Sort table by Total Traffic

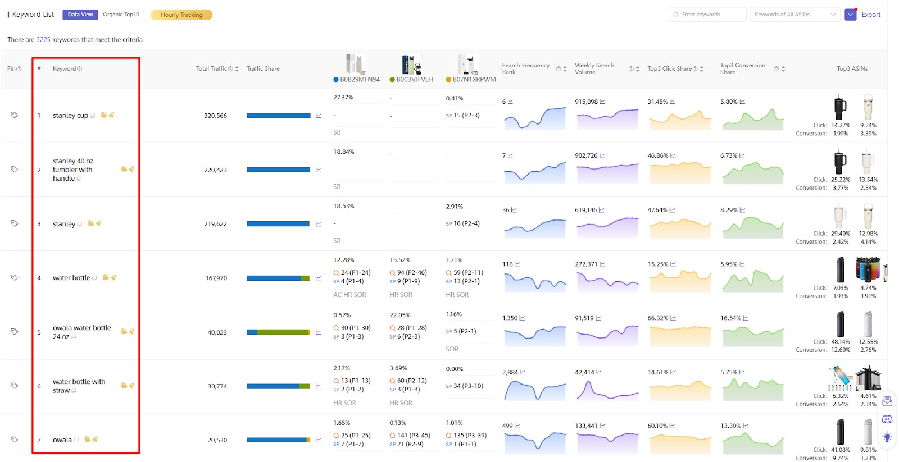[x=237, y=69]
